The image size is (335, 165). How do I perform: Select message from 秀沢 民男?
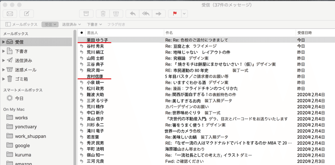[x=206, y=143]
